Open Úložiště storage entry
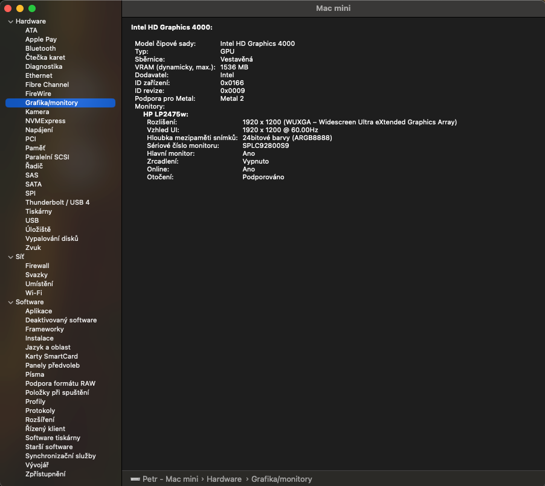This screenshot has height=486, width=545. (x=38, y=229)
